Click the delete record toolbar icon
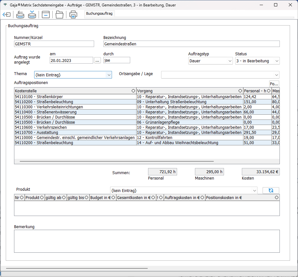The height and width of the screenshot is (277, 298). [x=46, y=15]
